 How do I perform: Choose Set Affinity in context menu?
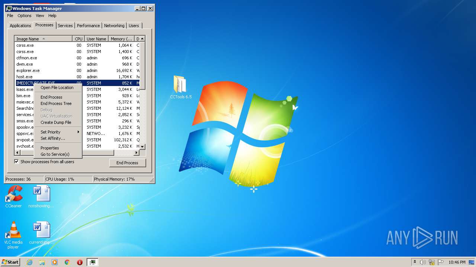click(x=58, y=138)
